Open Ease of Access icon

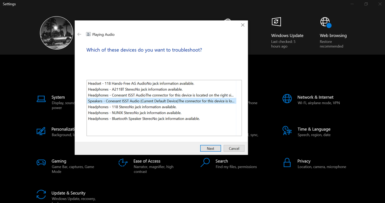pos(123,163)
